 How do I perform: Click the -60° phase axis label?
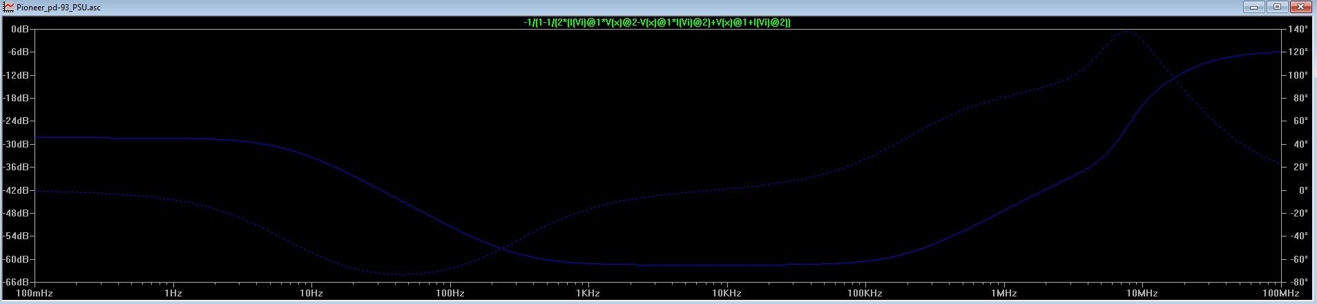tap(1298, 259)
